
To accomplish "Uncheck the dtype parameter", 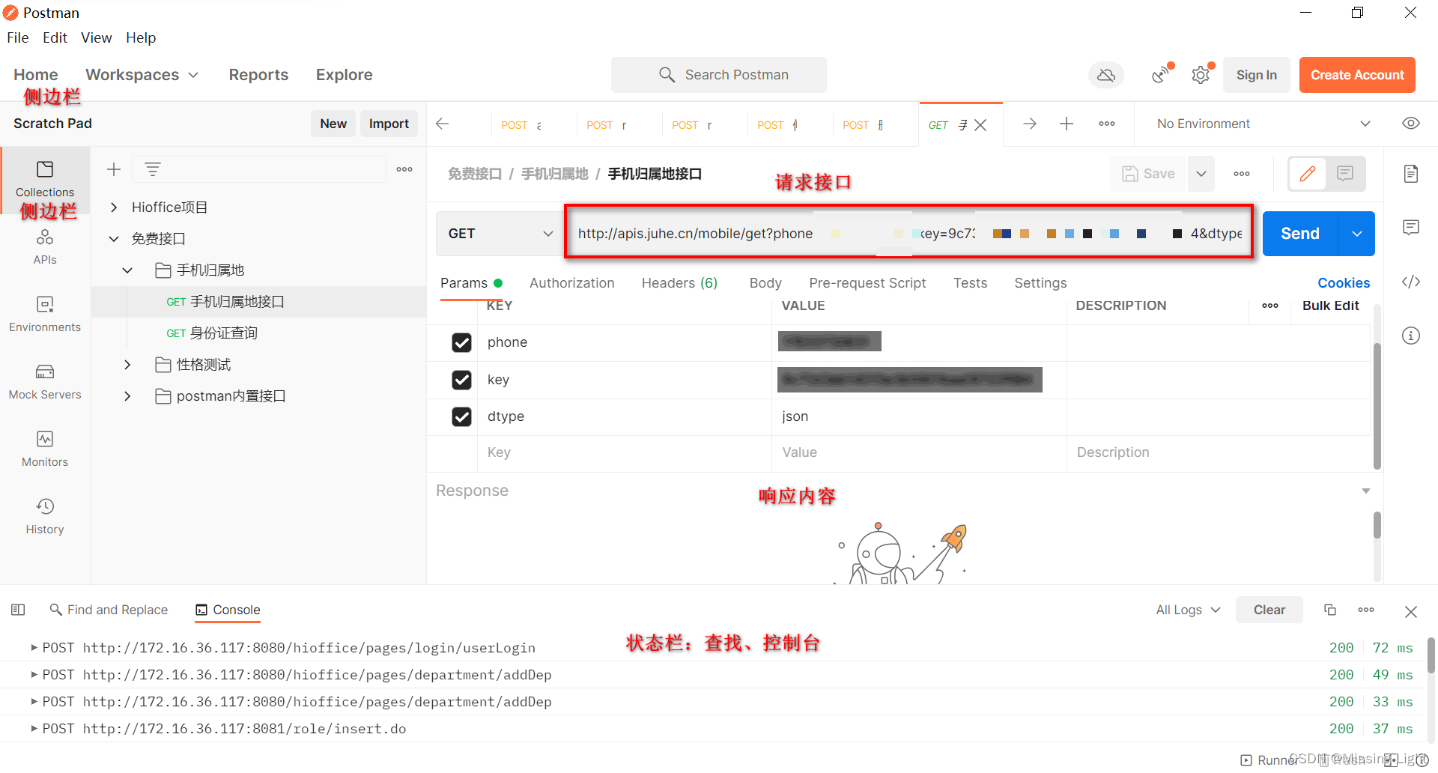I will point(461,416).
